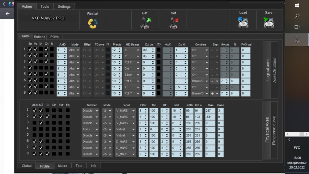Image resolution: width=309 pixels, height=174 pixels.
Task: Open the Info bottom tab
Action: pos(93,166)
